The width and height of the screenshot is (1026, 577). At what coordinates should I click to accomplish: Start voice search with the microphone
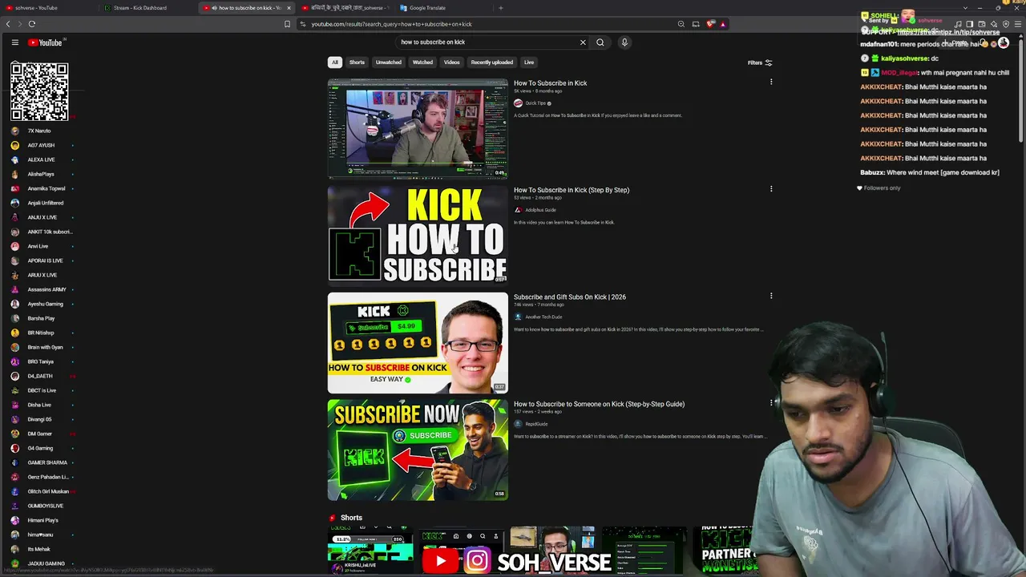click(624, 42)
